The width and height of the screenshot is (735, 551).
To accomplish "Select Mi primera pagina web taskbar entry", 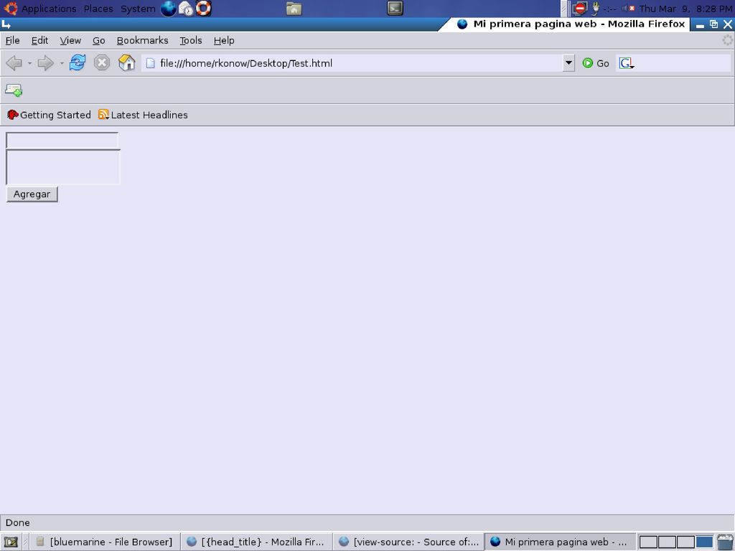I will click(560, 542).
